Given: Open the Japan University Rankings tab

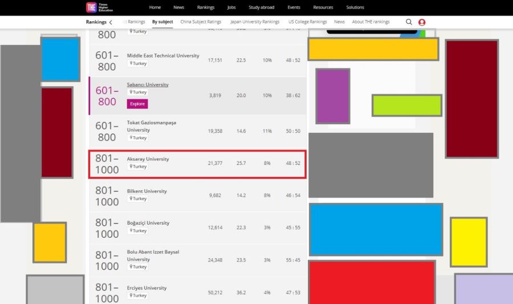Looking at the screenshot, I should (x=255, y=22).
